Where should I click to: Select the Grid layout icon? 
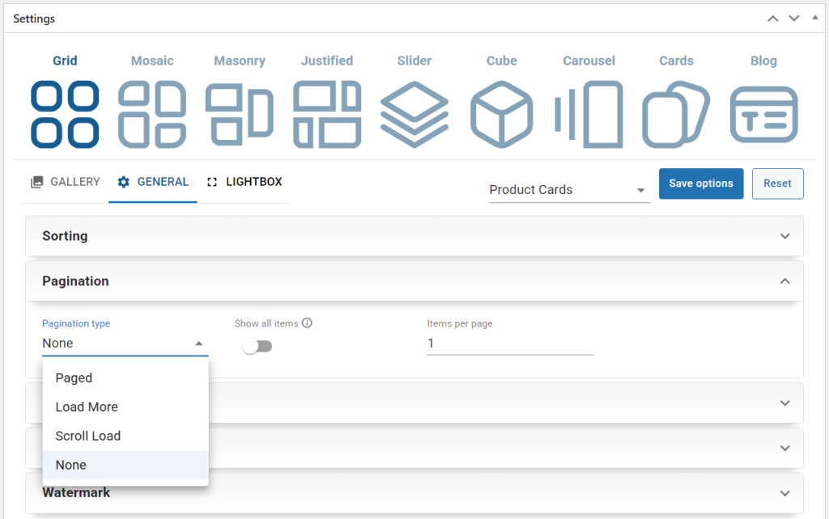point(65,113)
